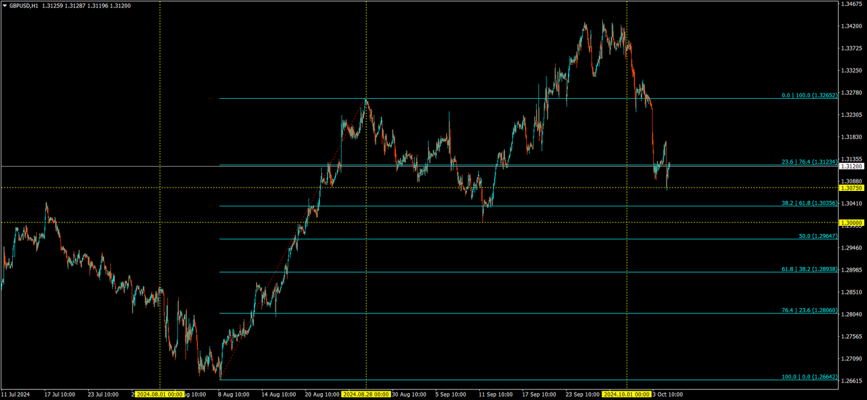Click the 11 Sep 10:00 time axis label
The width and height of the screenshot is (867, 400).
(495, 395)
